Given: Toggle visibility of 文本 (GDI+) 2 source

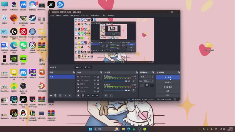Looking at the screenshot, I should click(x=95, y=80).
